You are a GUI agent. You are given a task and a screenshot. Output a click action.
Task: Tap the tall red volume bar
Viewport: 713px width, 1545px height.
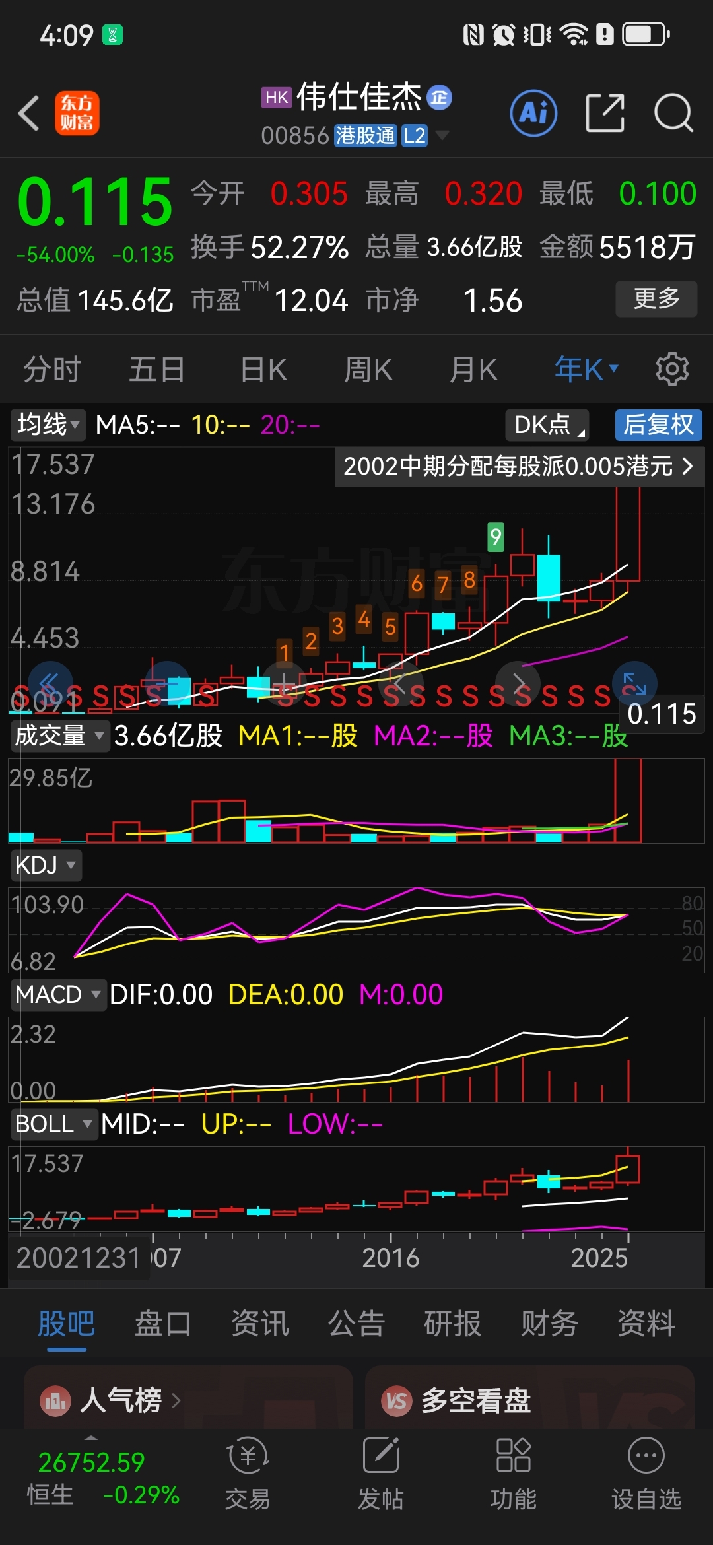coord(628,800)
